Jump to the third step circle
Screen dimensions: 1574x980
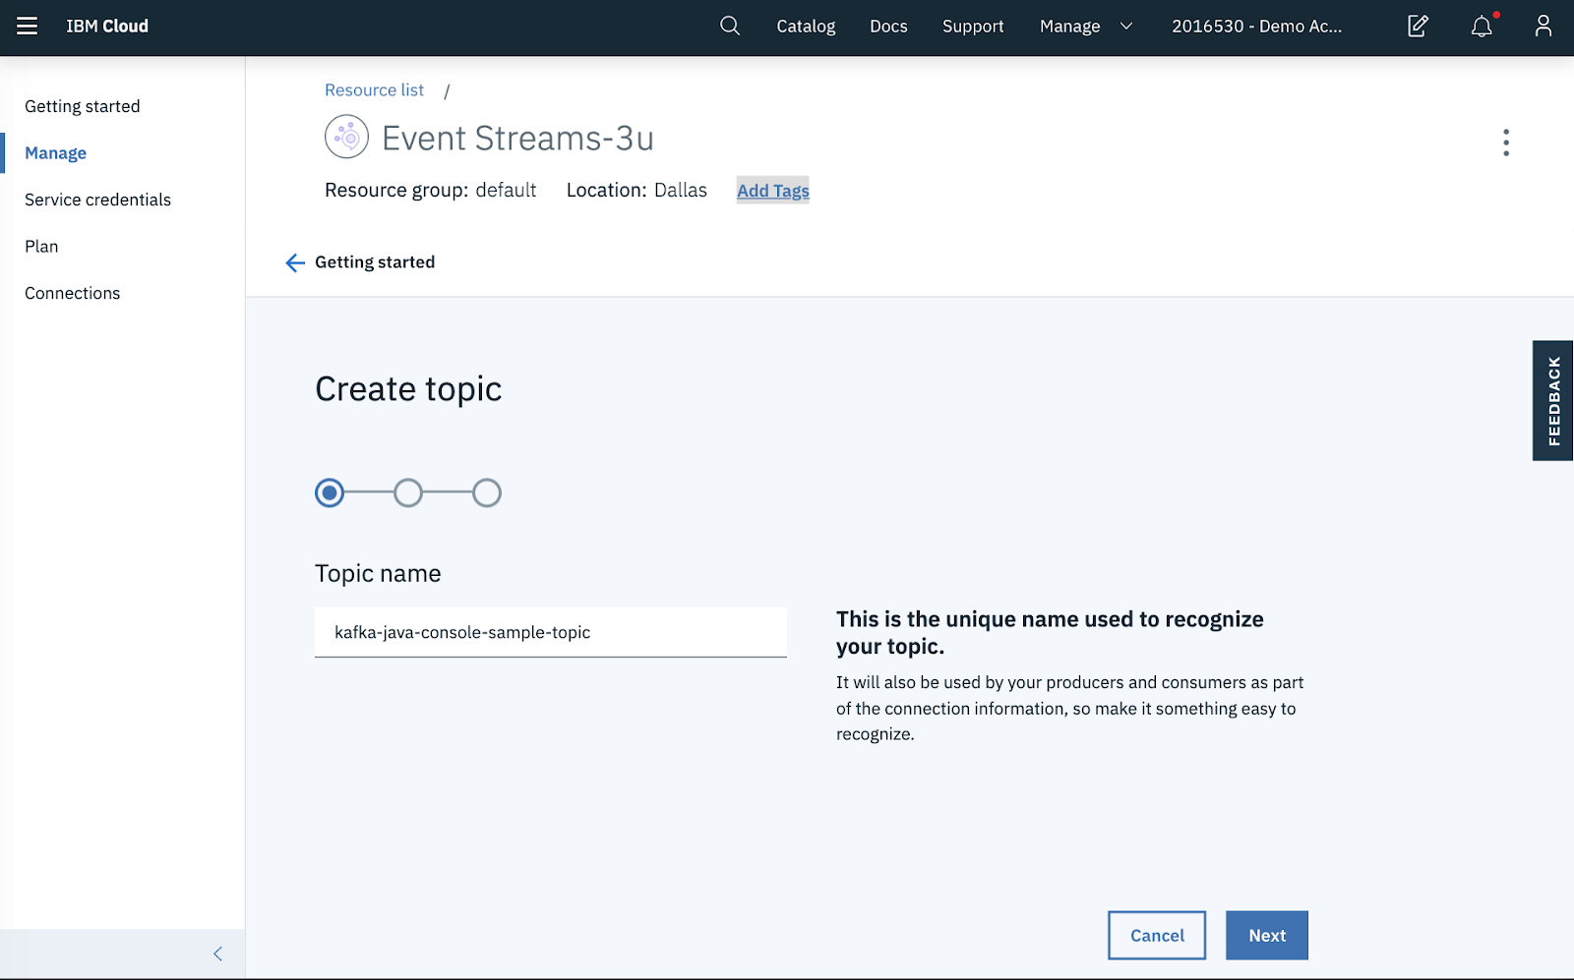[x=487, y=492]
